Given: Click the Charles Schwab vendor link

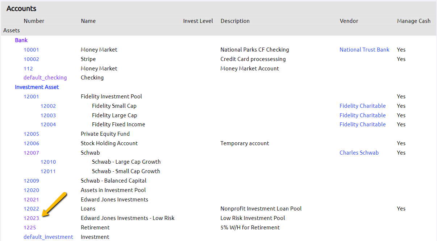Looking at the screenshot, I should [x=359, y=152].
